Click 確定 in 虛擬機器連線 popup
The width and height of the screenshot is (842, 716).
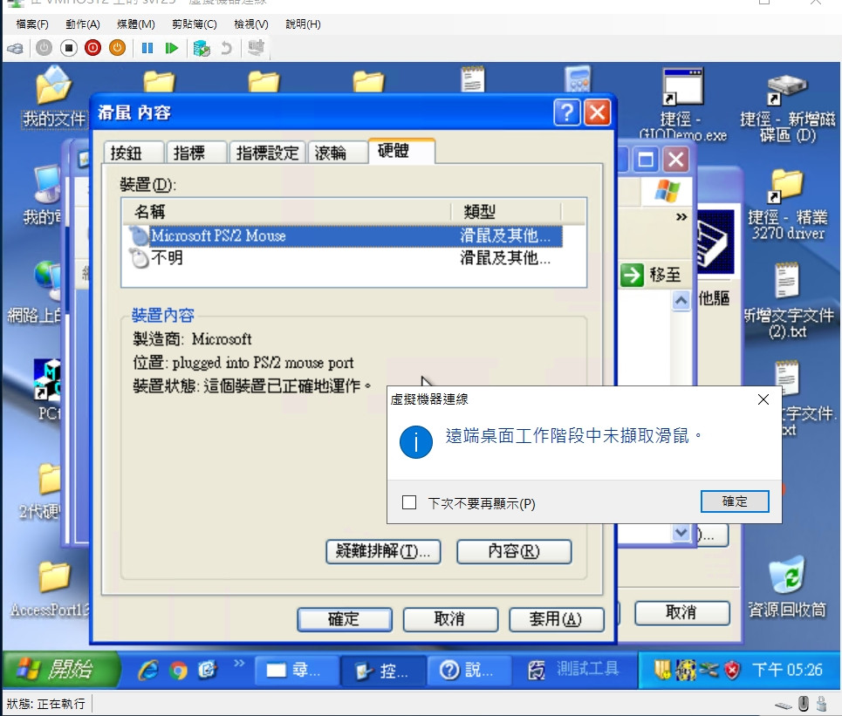click(x=735, y=501)
